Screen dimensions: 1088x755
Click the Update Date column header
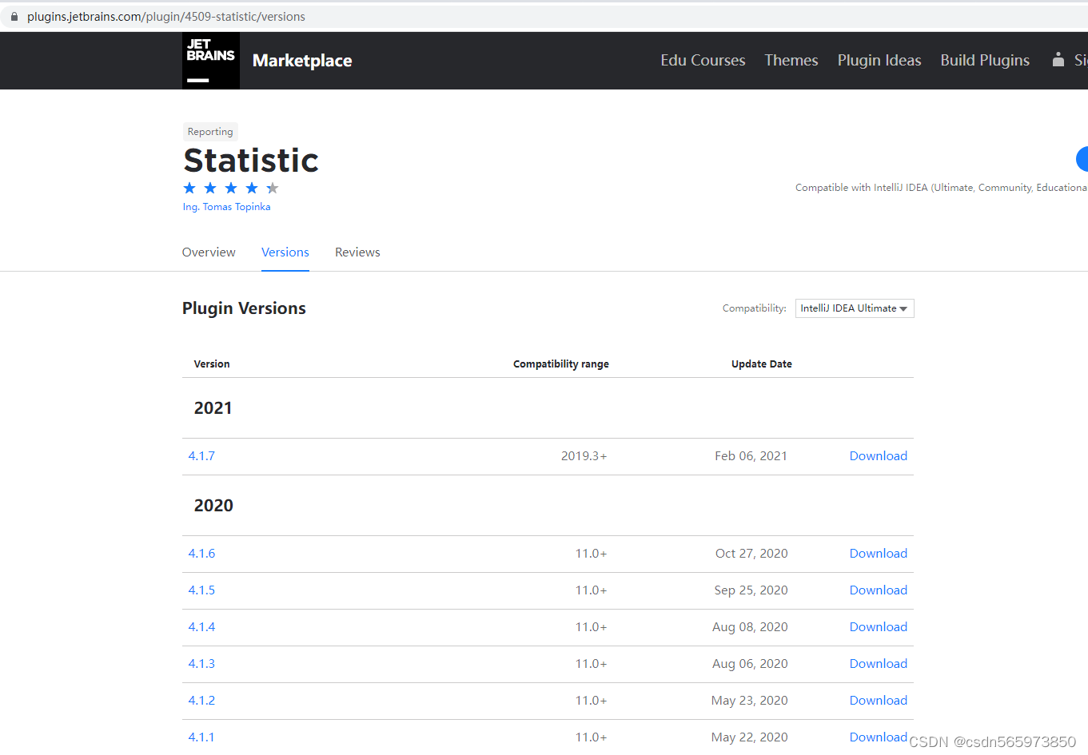(x=762, y=364)
